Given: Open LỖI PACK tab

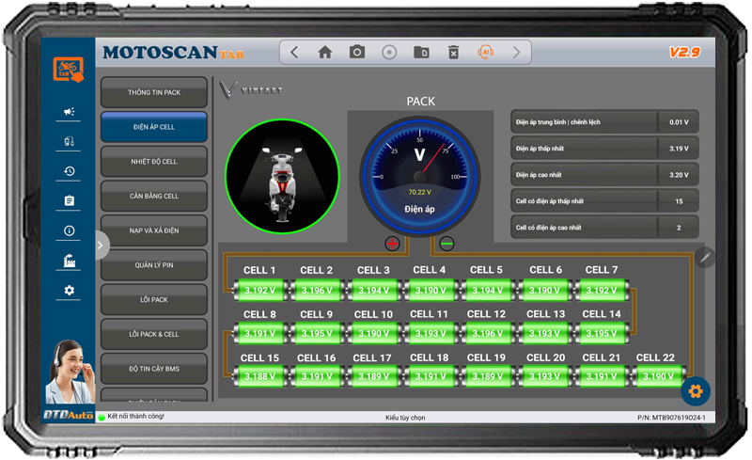Looking at the screenshot, I should coord(154,300).
